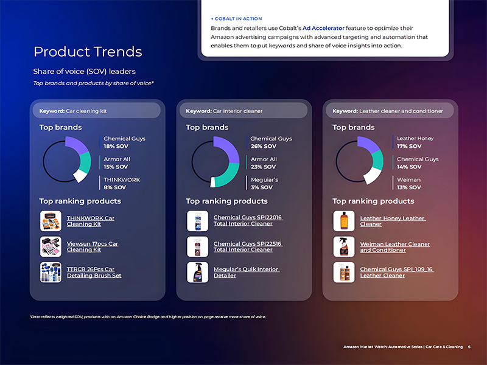Click the 'Product Trends' heading
This screenshot has width=487, height=365.
point(88,52)
